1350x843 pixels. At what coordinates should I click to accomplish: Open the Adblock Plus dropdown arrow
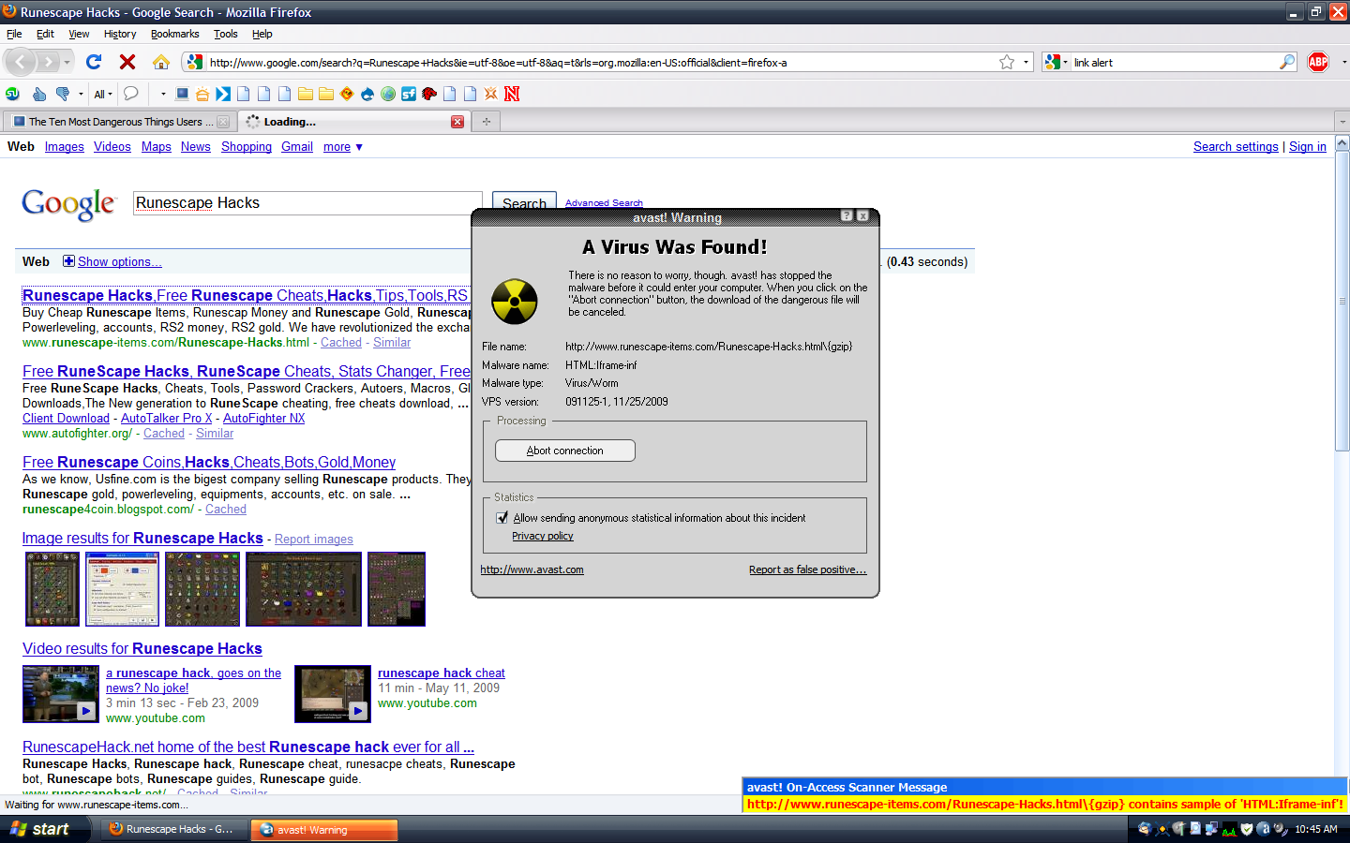(1343, 62)
